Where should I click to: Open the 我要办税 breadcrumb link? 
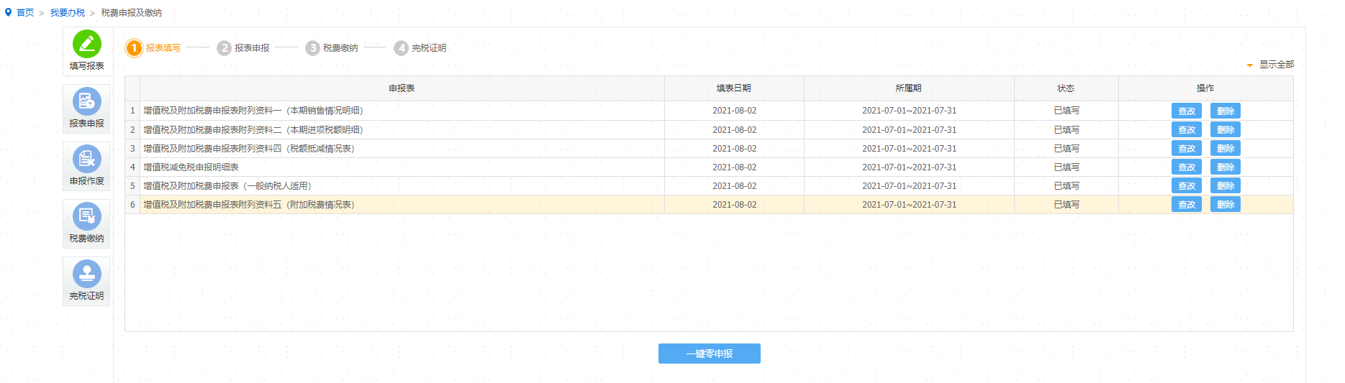click(68, 13)
